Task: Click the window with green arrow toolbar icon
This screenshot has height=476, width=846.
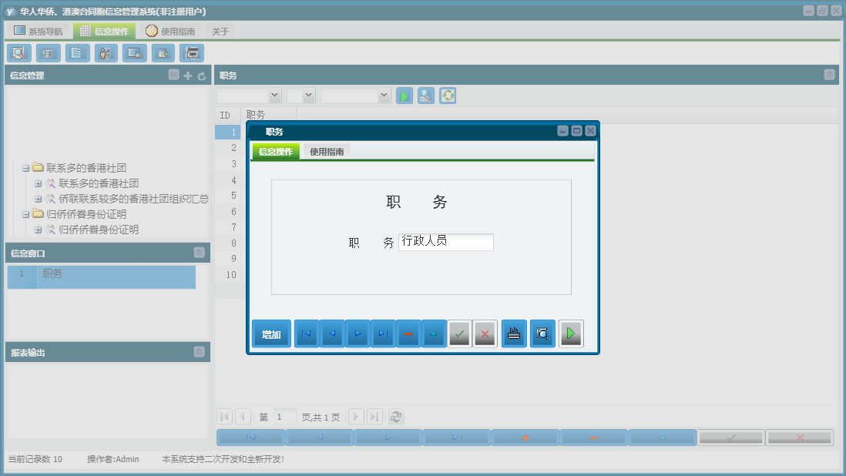Action: pyautogui.click(x=163, y=53)
